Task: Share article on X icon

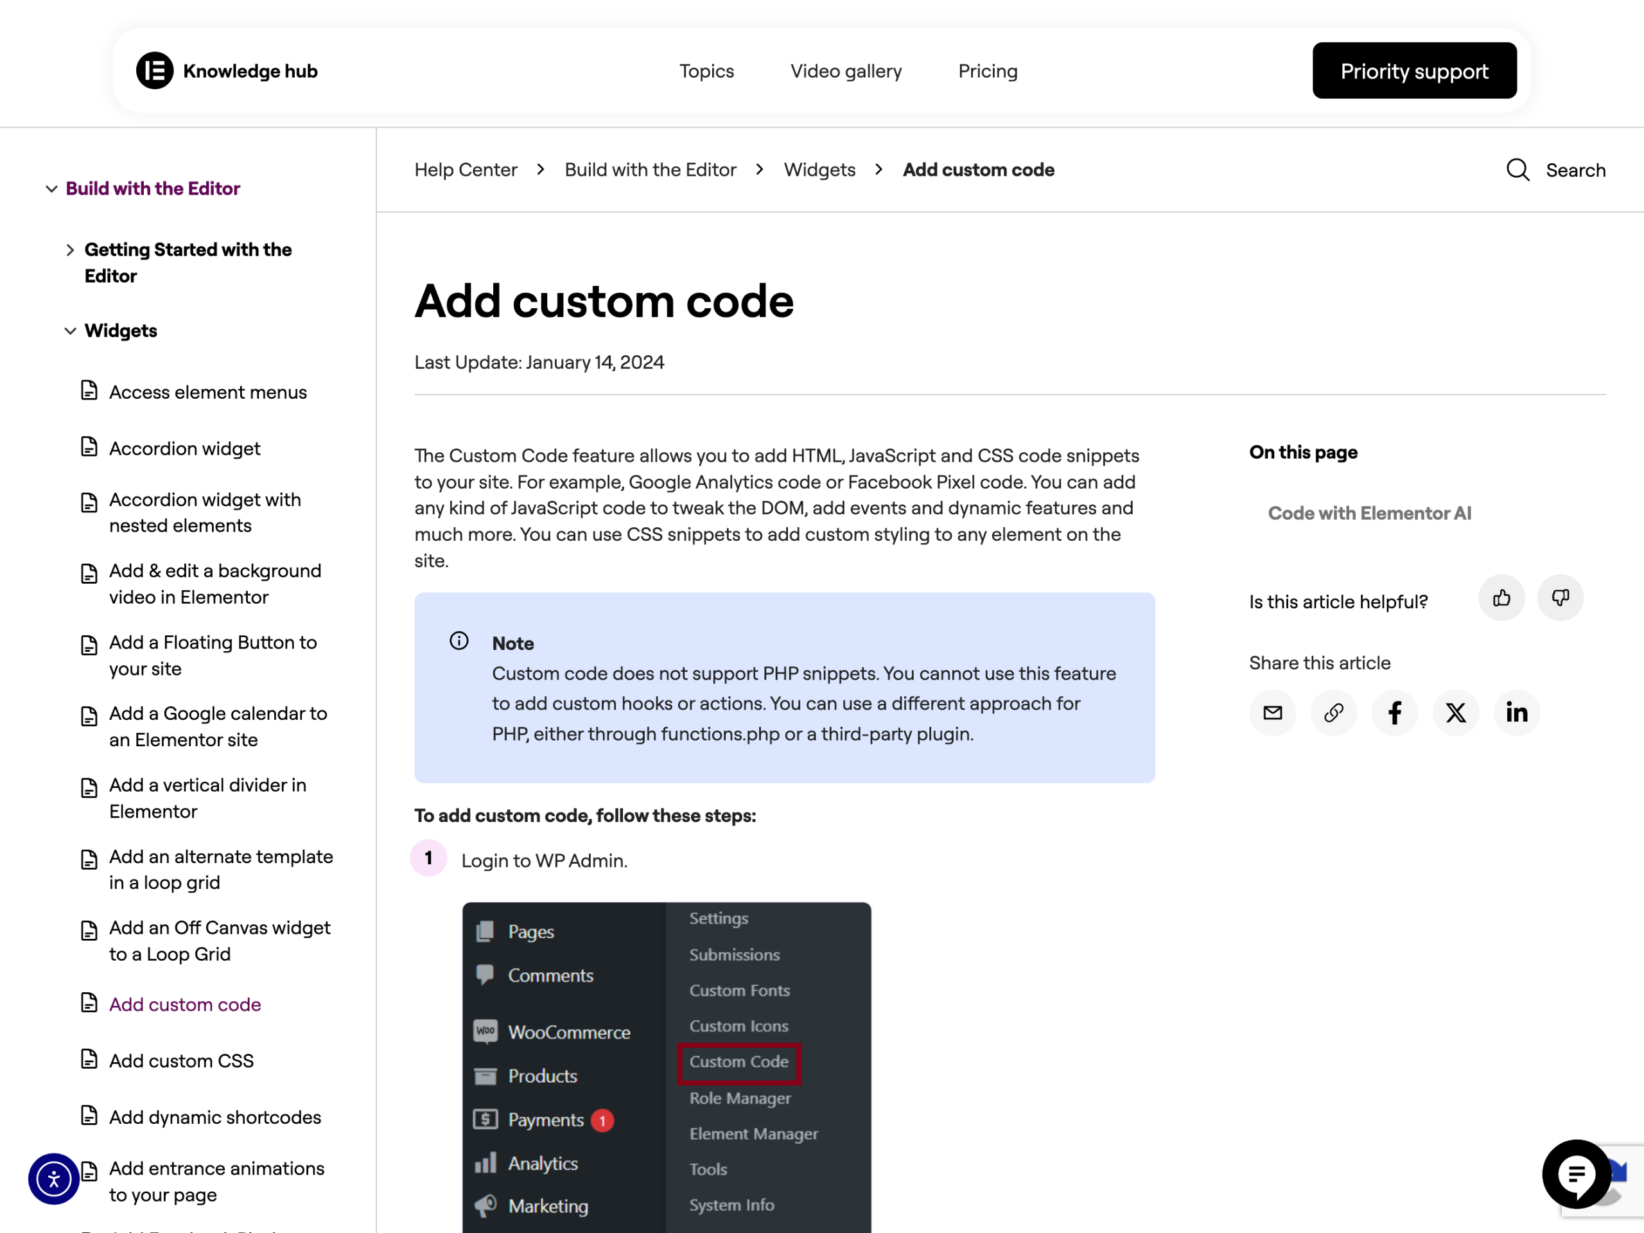Action: coord(1455,713)
